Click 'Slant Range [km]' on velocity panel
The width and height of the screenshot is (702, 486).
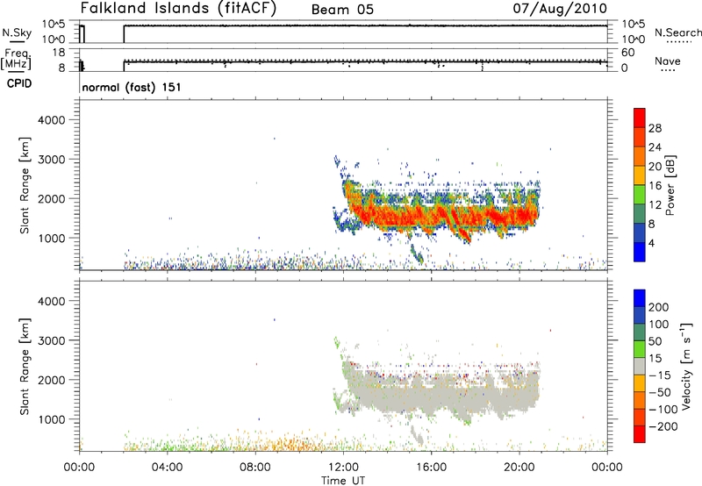(x=25, y=367)
